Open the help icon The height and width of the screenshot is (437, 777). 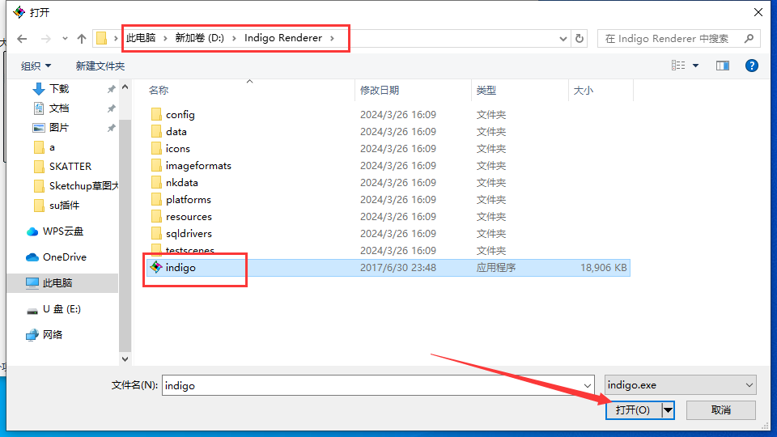[752, 66]
